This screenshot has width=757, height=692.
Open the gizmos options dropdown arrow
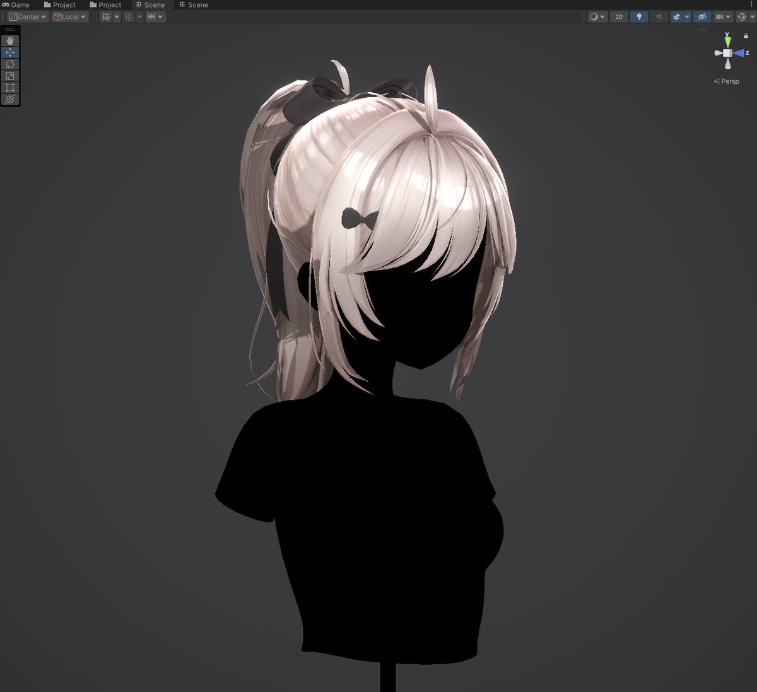point(751,17)
